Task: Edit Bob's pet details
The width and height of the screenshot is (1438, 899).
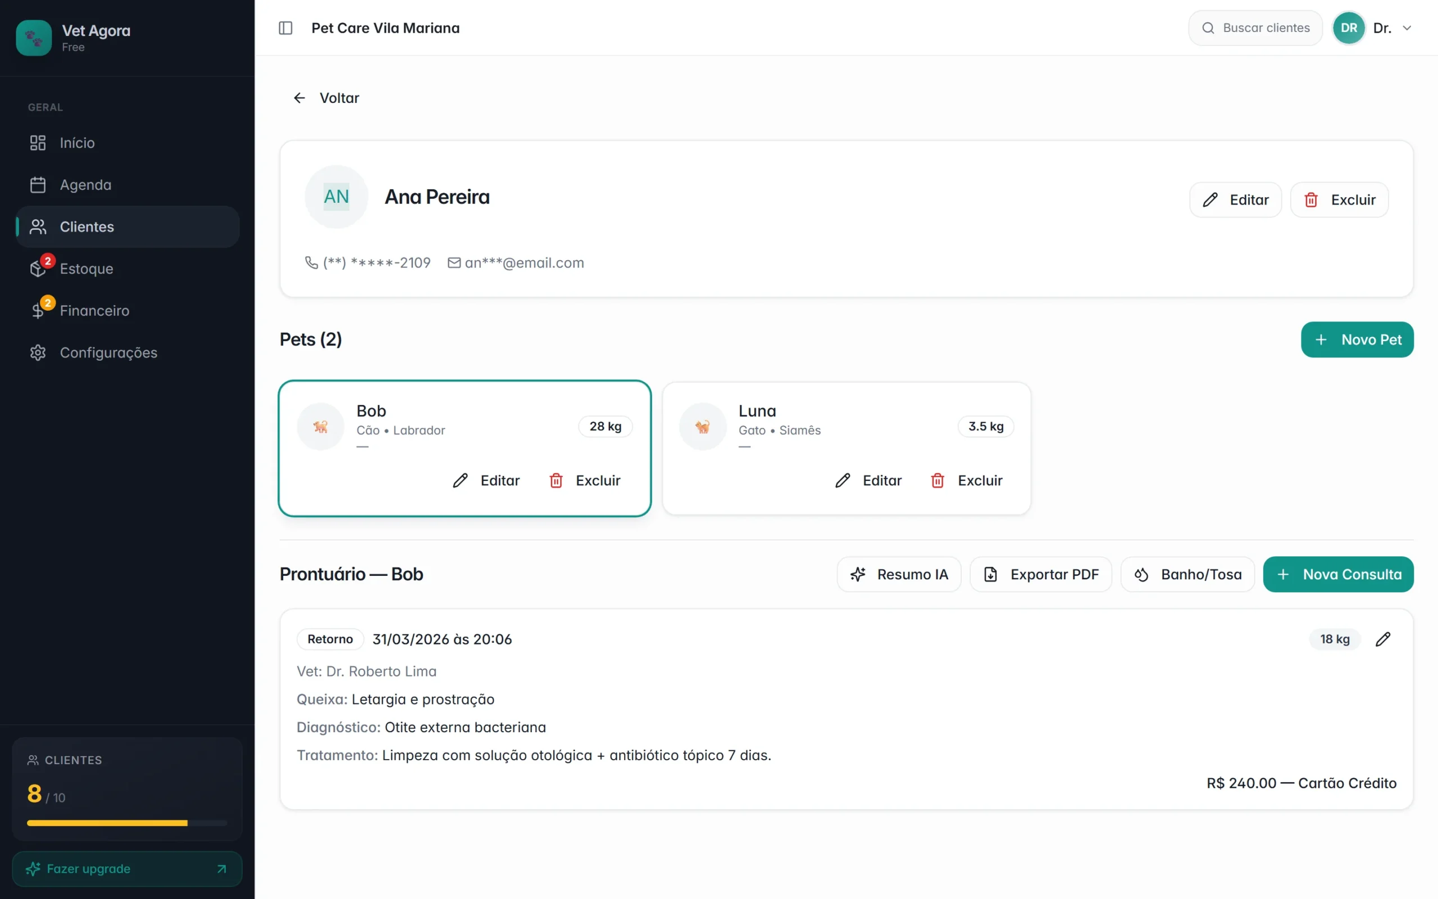Action: [x=486, y=480]
